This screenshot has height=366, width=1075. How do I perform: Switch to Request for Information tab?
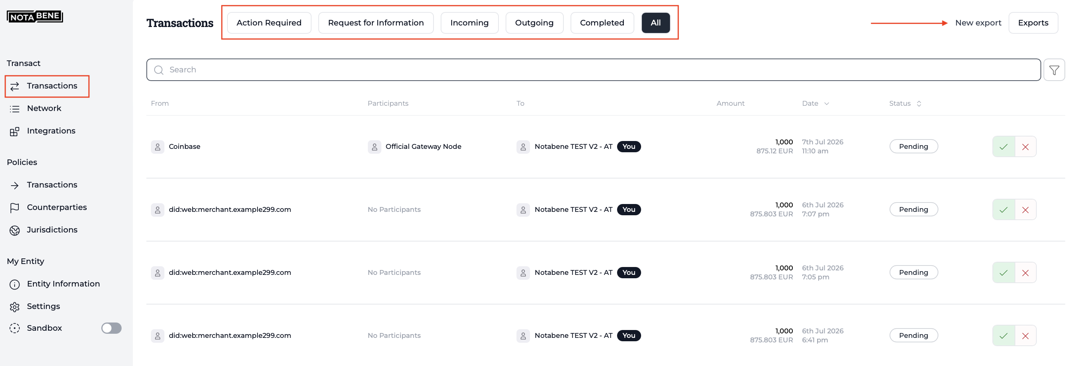(376, 23)
